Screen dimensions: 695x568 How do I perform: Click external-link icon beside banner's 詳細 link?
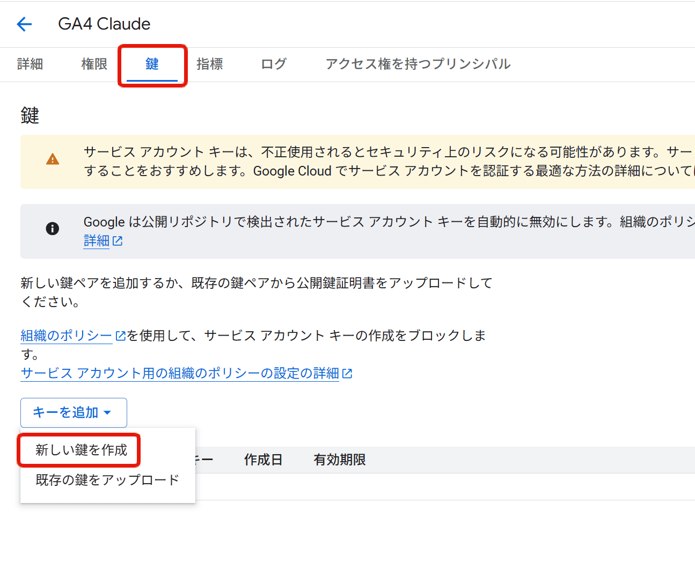coord(118,242)
